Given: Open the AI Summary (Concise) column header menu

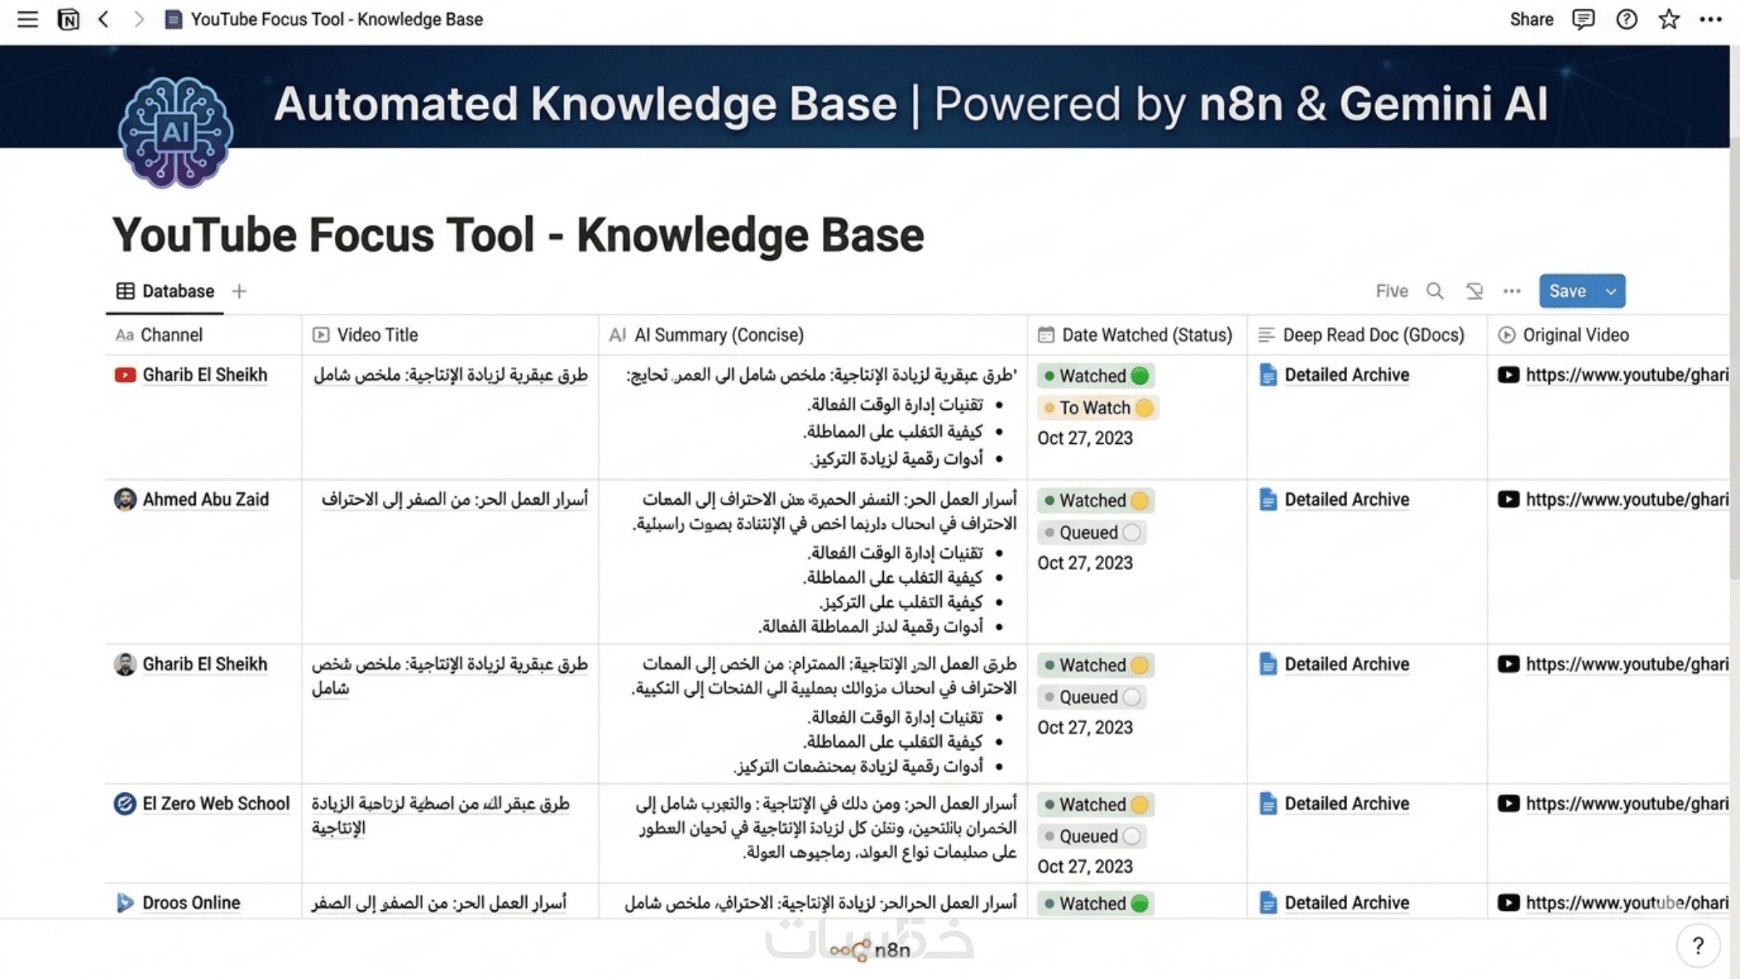Looking at the screenshot, I should [x=718, y=335].
